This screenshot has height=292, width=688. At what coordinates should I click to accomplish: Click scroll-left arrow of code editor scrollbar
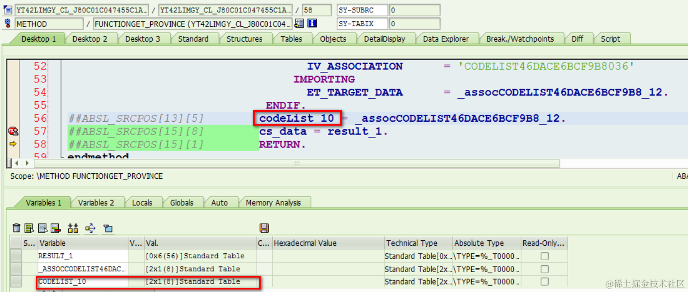coord(16,163)
